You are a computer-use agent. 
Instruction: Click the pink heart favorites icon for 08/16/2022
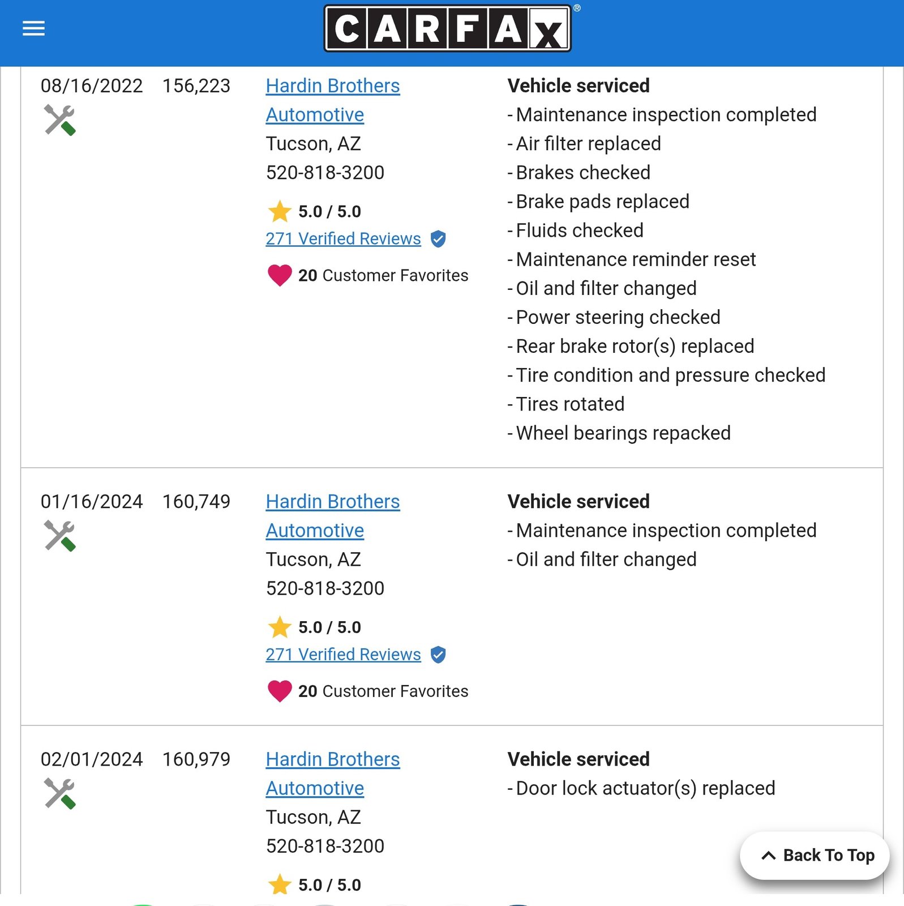click(280, 276)
